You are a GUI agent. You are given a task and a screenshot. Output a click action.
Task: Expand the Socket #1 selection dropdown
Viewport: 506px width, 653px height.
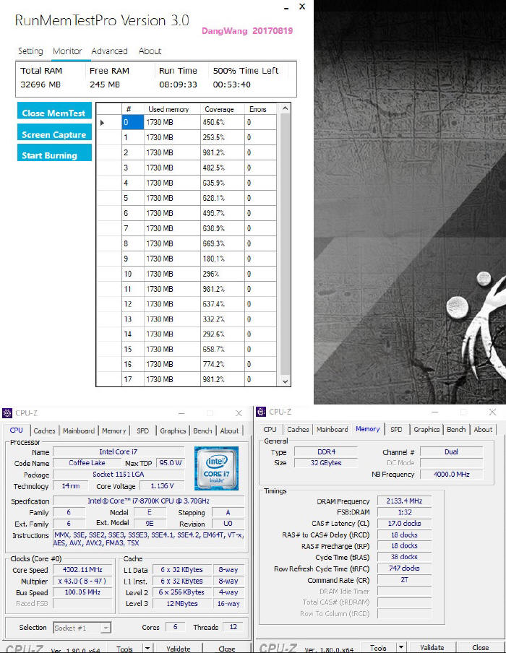(106, 628)
